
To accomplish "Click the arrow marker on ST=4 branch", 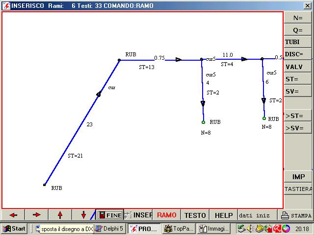I will (244, 59).
